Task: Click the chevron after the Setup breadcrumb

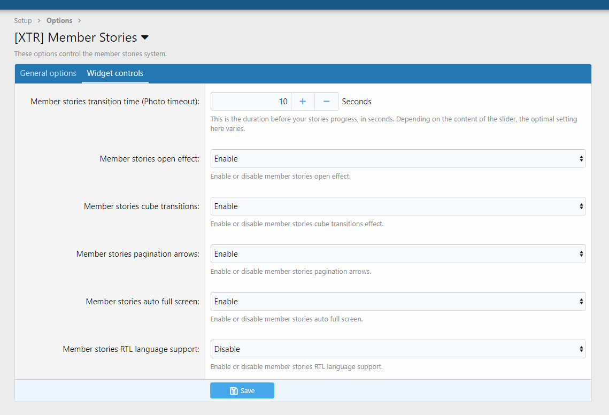Action: pos(38,21)
